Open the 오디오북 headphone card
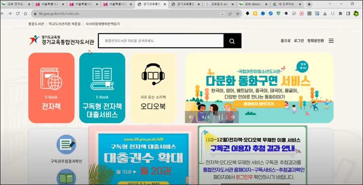The image size is (363, 185). (x=153, y=88)
